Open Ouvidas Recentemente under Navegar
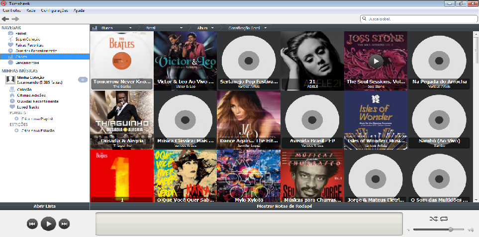 [x=37, y=51]
